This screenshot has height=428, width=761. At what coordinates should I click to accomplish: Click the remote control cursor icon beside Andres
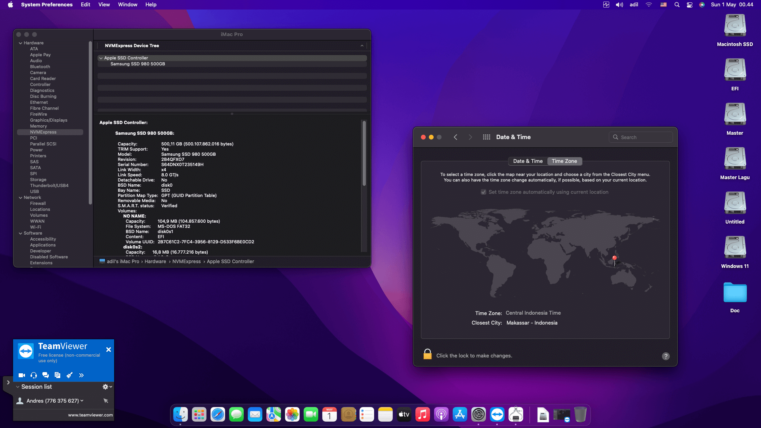106,401
